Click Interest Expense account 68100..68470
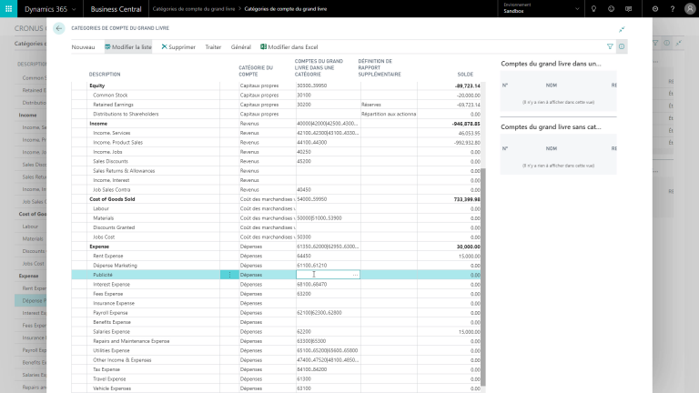 click(311, 284)
